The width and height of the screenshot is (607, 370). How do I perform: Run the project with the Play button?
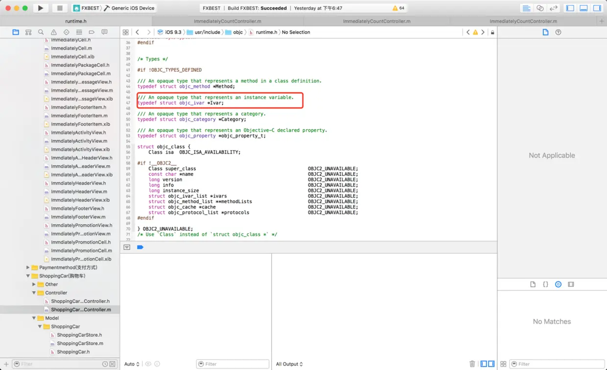click(x=41, y=8)
